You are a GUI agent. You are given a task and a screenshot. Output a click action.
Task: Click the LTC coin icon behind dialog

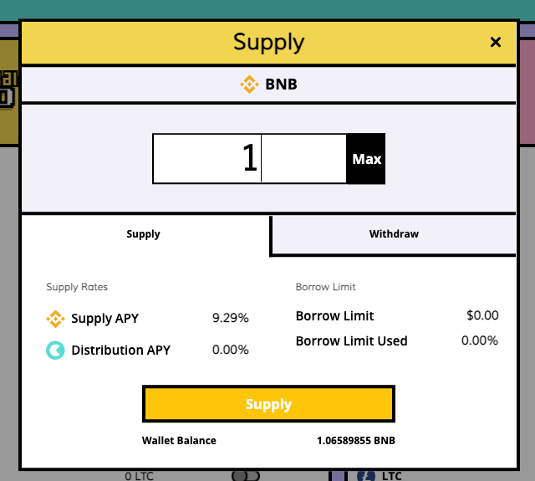point(366,476)
